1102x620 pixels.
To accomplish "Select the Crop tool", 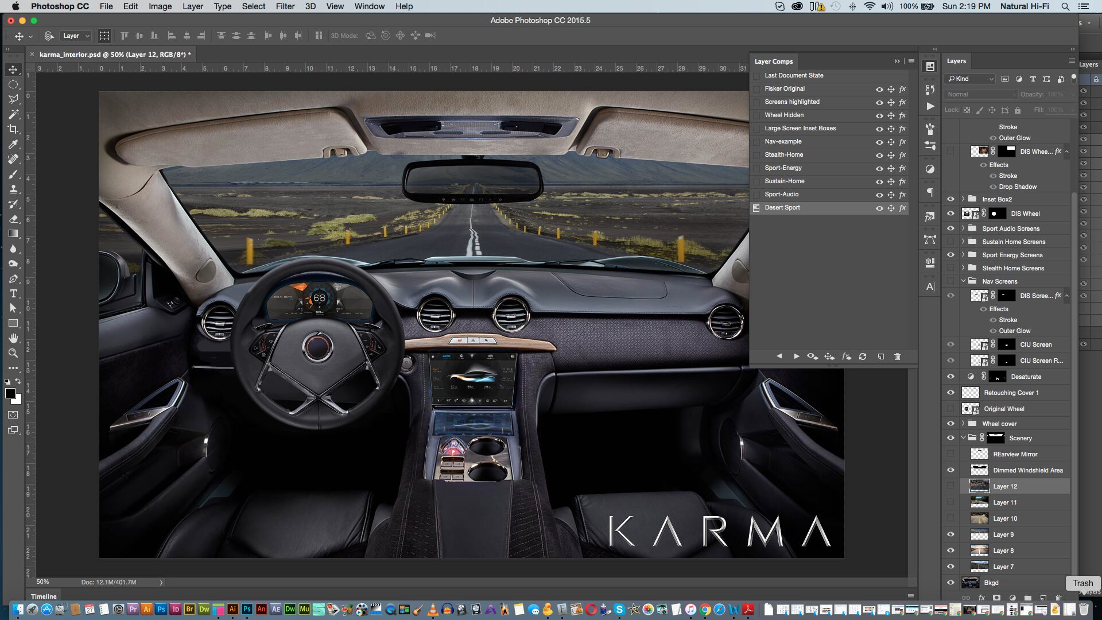I will (13, 129).
